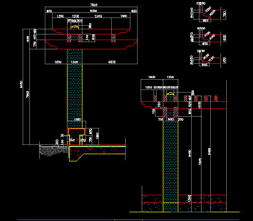Screen dimensions: 253x221
Task: Select the hatched soil area beside the footing
Action: (54, 151)
